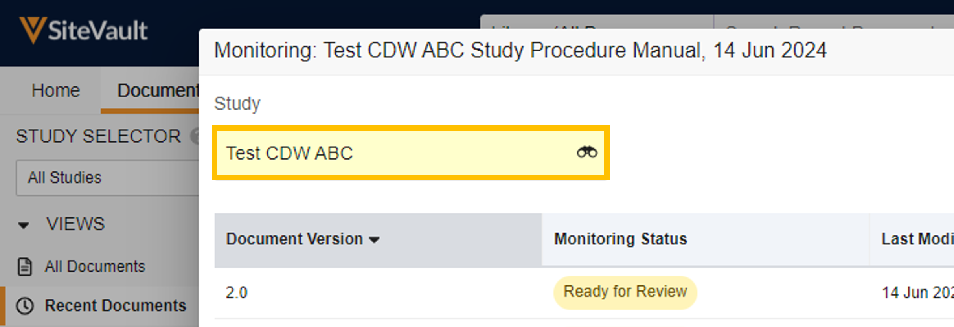Viewport: 954px width, 327px height.
Task: Click the Ready for Review status badge
Action: tap(625, 292)
